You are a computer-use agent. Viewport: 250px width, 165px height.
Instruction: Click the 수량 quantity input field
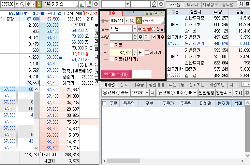click(121, 37)
